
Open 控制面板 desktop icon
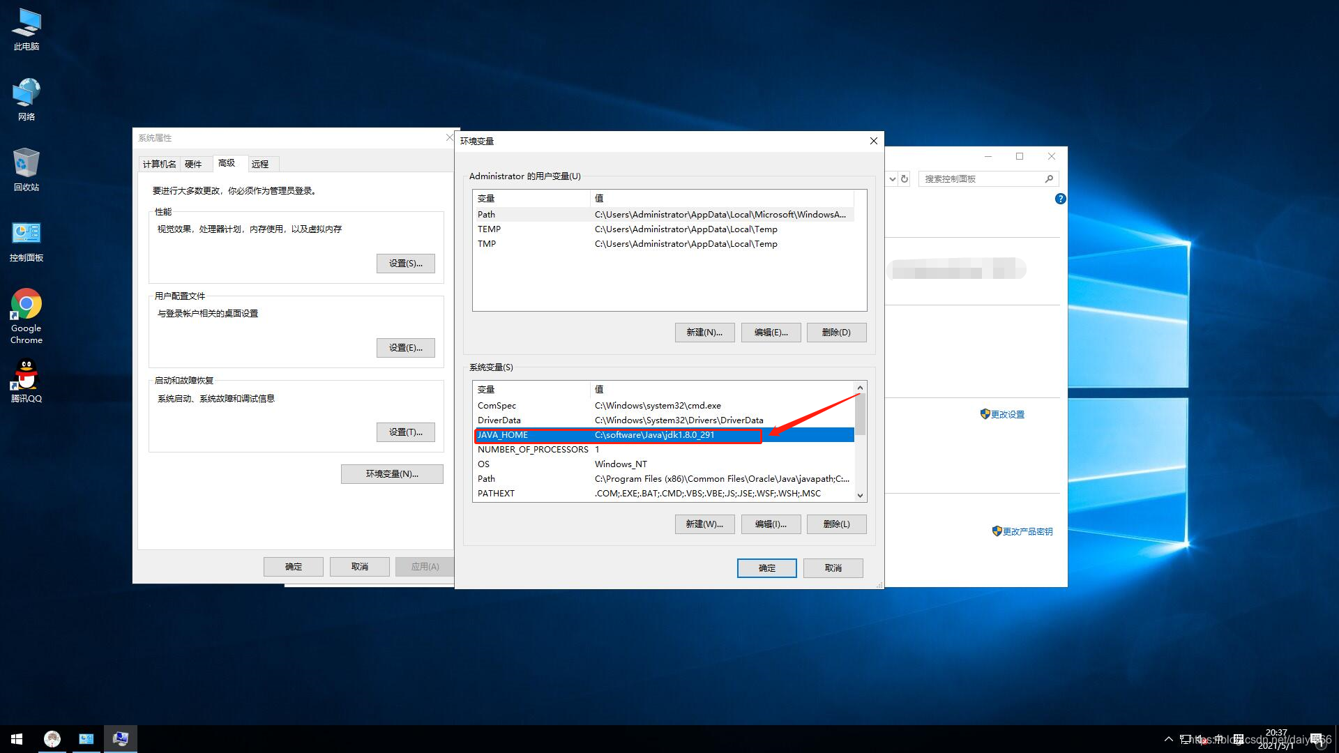[26, 233]
